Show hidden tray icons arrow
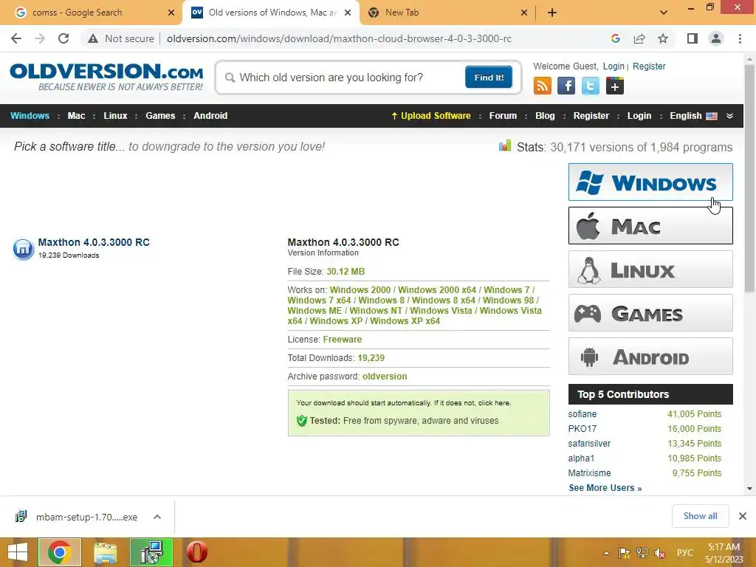 (606, 553)
